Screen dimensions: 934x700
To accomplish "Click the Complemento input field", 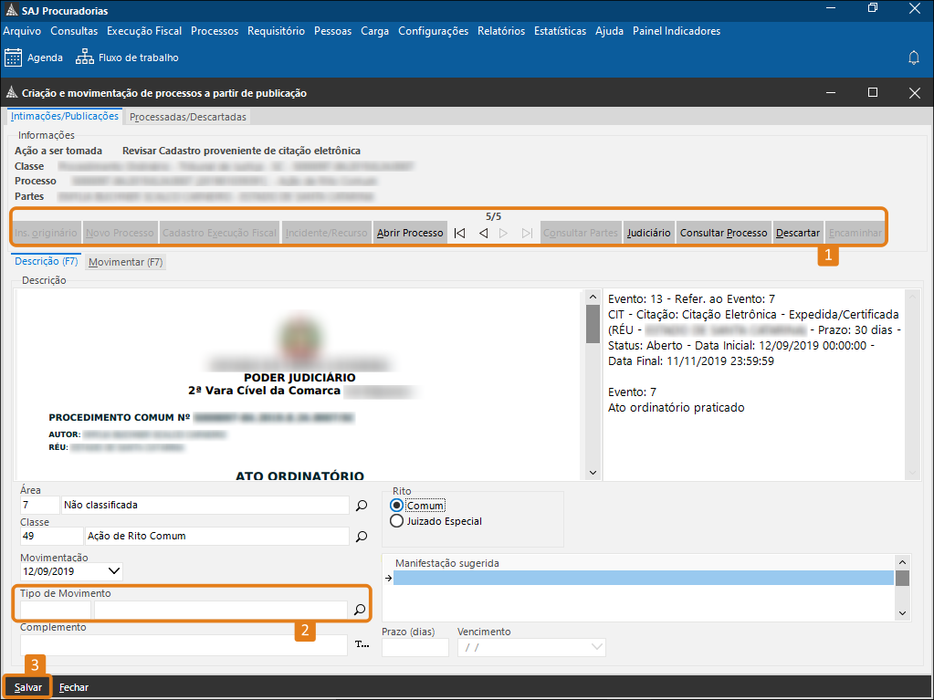I will 184,645.
